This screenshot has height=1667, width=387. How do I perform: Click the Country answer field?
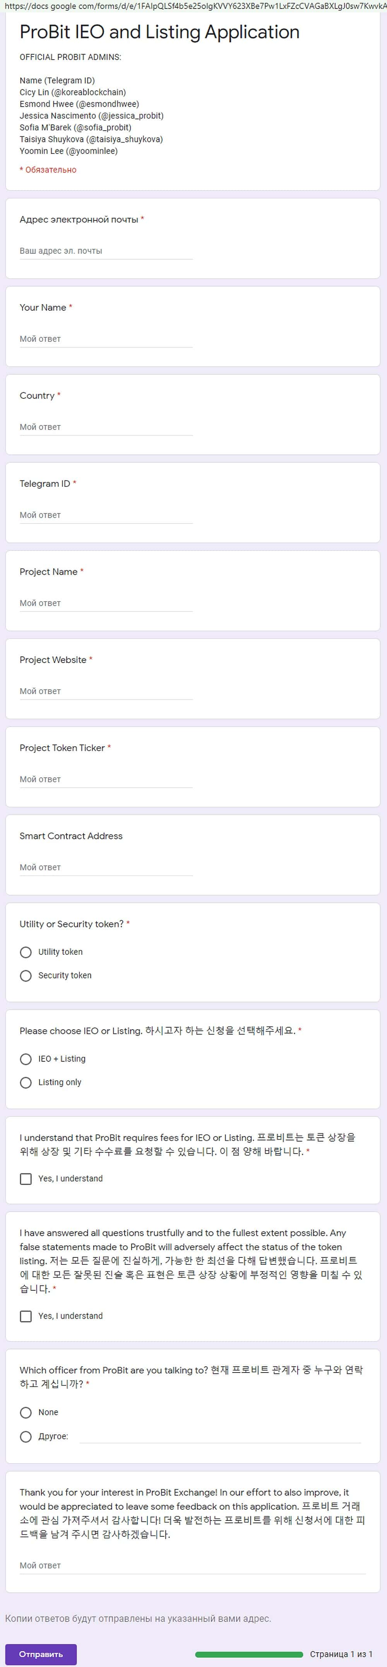coord(106,427)
